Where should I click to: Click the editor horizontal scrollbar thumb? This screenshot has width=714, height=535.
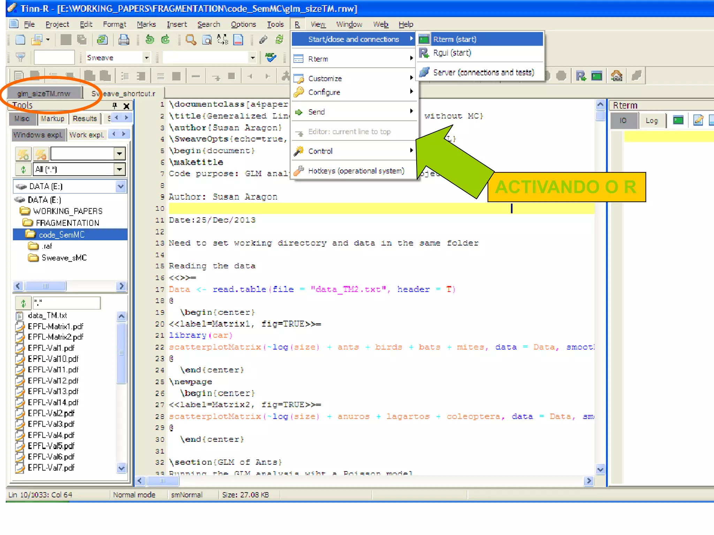(162, 481)
